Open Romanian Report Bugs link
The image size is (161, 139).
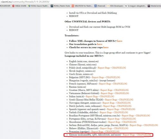[97, 132]
